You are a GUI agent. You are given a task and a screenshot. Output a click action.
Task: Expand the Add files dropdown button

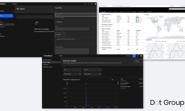60,35
